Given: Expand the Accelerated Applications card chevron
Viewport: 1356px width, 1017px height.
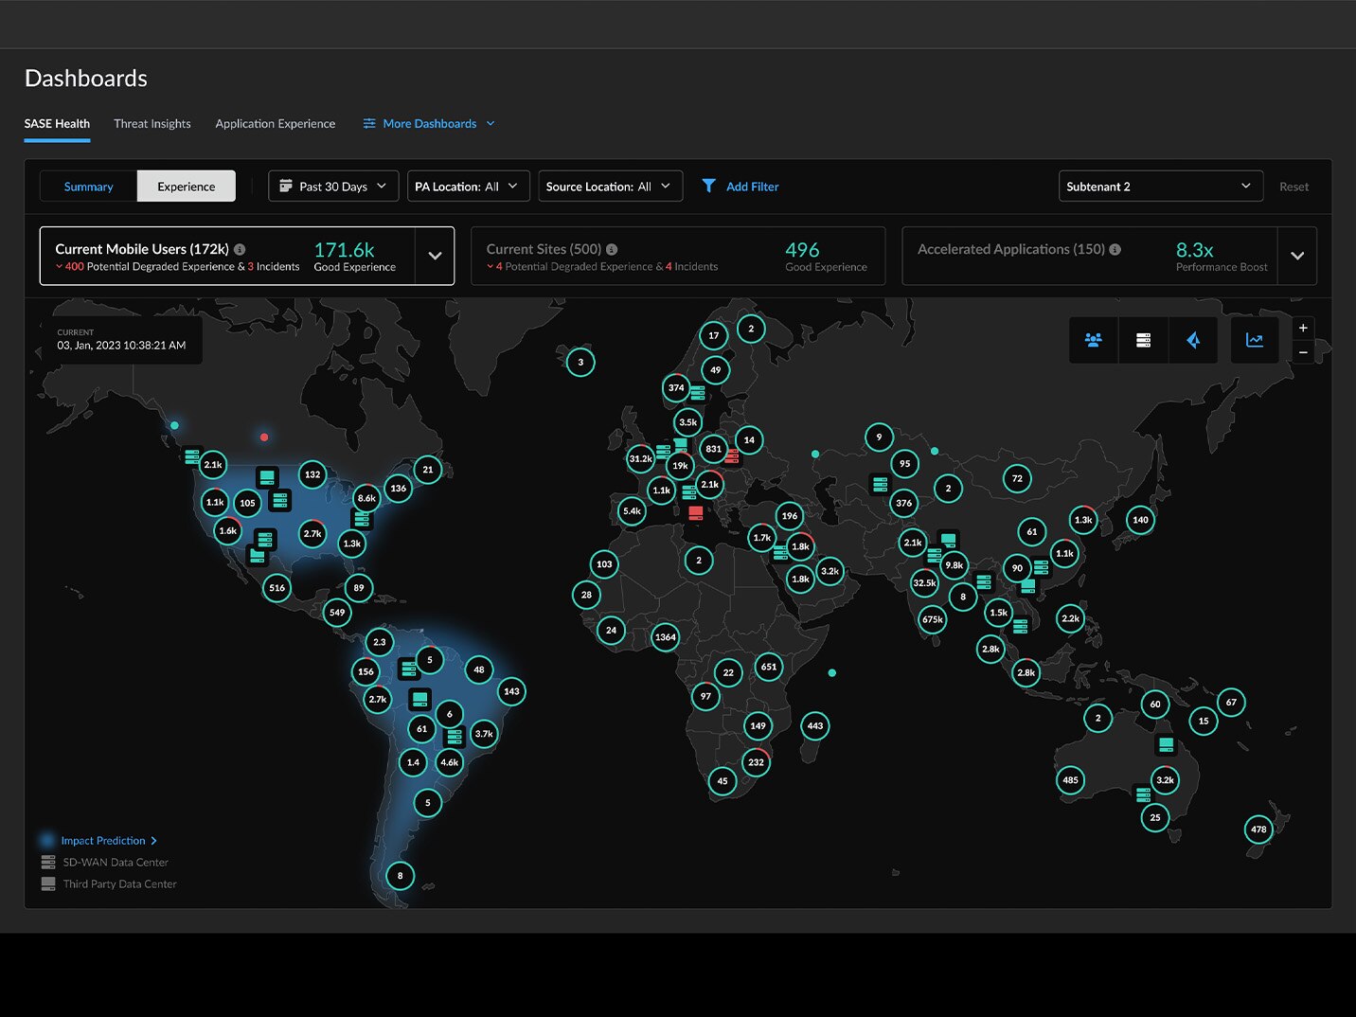Looking at the screenshot, I should pos(1297,256).
